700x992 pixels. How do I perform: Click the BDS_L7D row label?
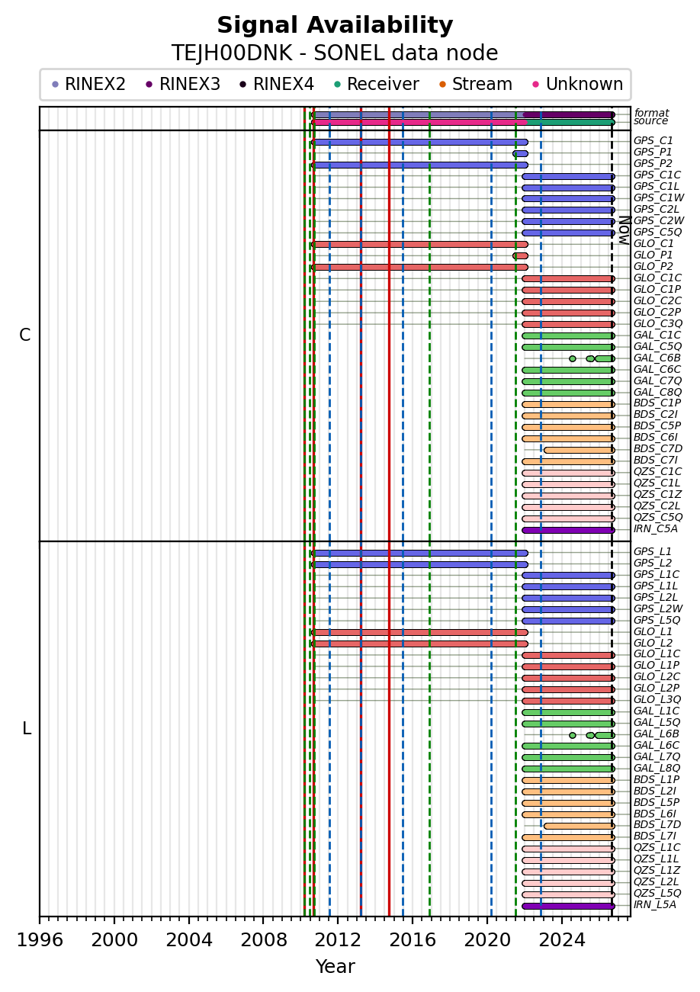pos(657,825)
